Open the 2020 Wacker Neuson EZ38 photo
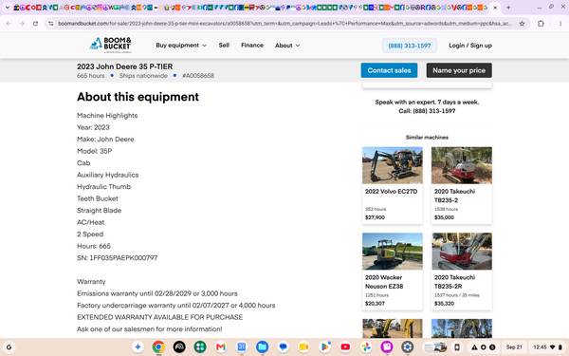Image resolution: width=569 pixels, height=356 pixels. (393, 251)
